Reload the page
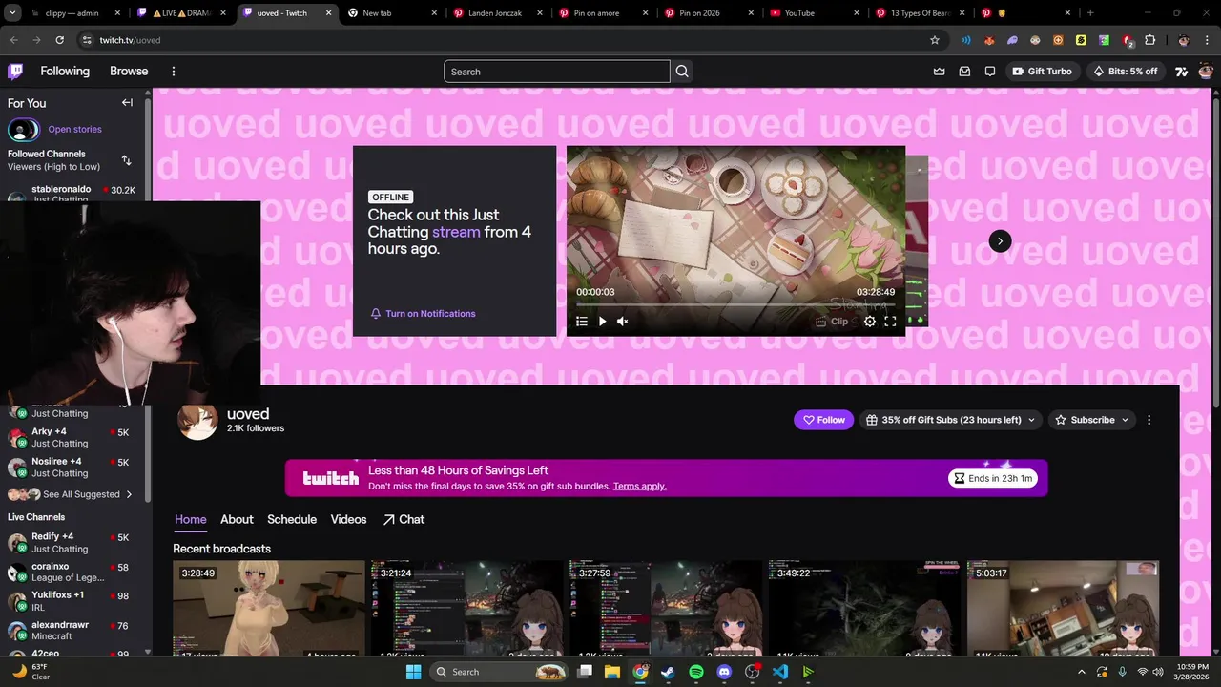Viewport: 1221px width, 687px height. pos(59,40)
